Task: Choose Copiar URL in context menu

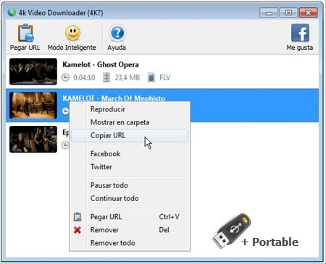Action: tap(130, 135)
